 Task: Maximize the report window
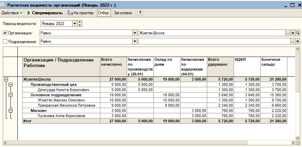point(292,5)
